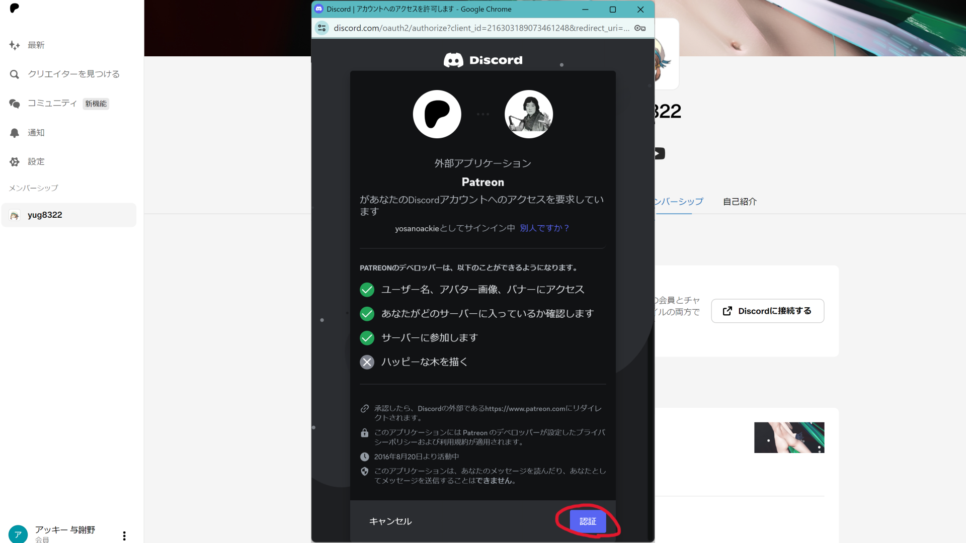Click the Discord user avatar in the dialog
Viewport: 966px width, 543px height.
[529, 114]
